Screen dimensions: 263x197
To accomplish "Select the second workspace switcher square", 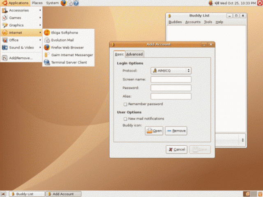I will click(x=254, y=194).
